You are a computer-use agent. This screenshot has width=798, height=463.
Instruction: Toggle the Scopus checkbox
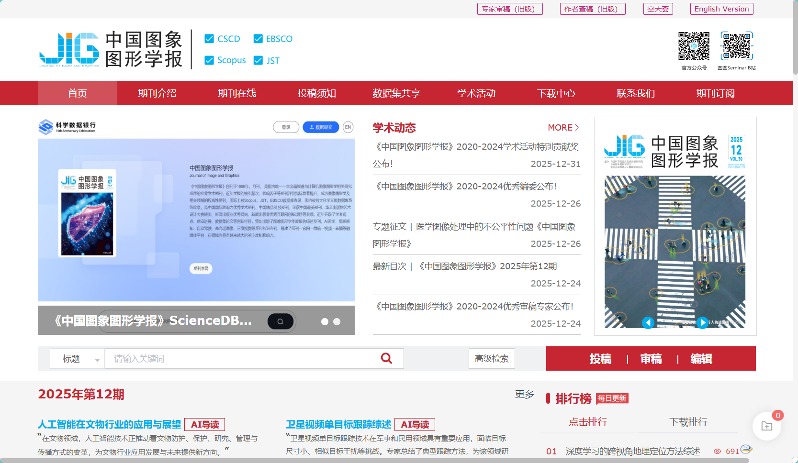[x=209, y=60]
